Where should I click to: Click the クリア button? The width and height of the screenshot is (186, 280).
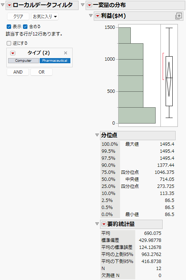coord(18,17)
